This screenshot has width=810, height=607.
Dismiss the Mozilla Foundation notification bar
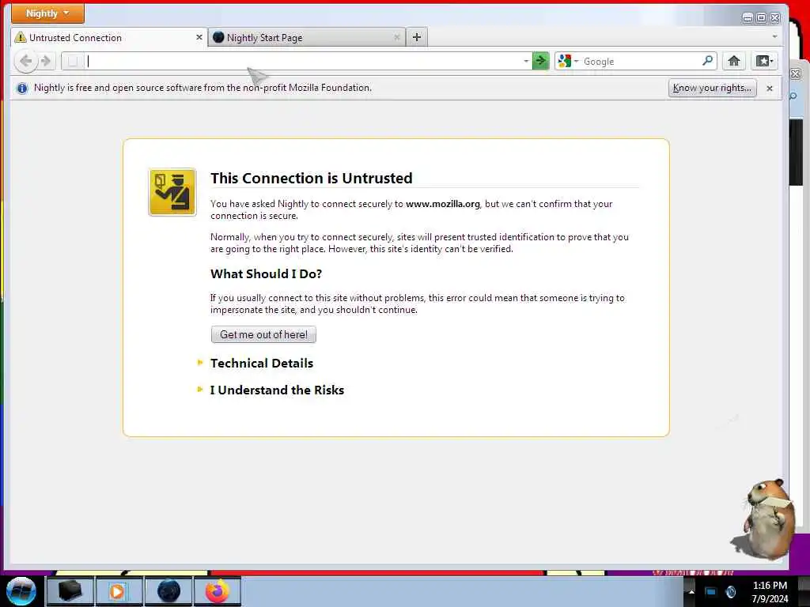coord(770,89)
